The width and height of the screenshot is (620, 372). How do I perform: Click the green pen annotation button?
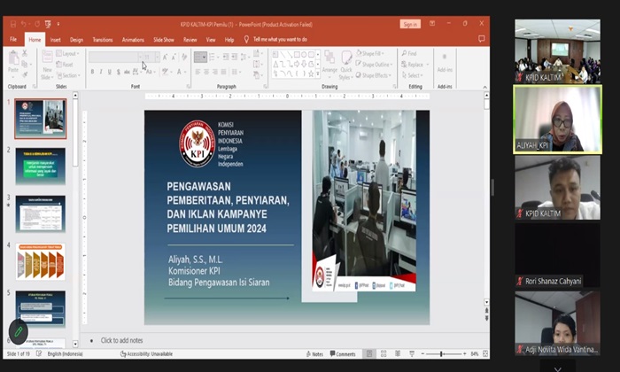17,332
